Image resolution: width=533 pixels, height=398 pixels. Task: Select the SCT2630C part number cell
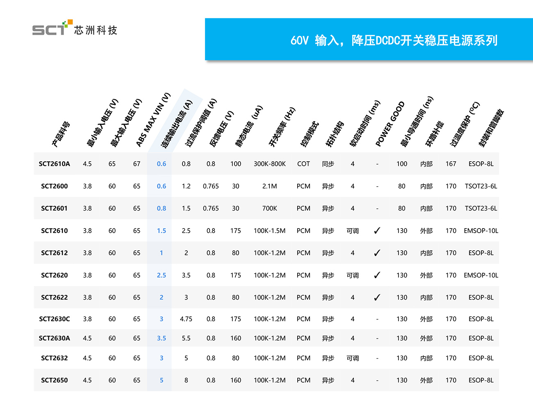(55, 319)
